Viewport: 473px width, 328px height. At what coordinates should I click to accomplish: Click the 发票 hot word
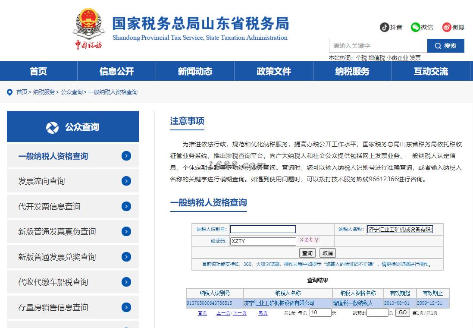tap(415, 58)
